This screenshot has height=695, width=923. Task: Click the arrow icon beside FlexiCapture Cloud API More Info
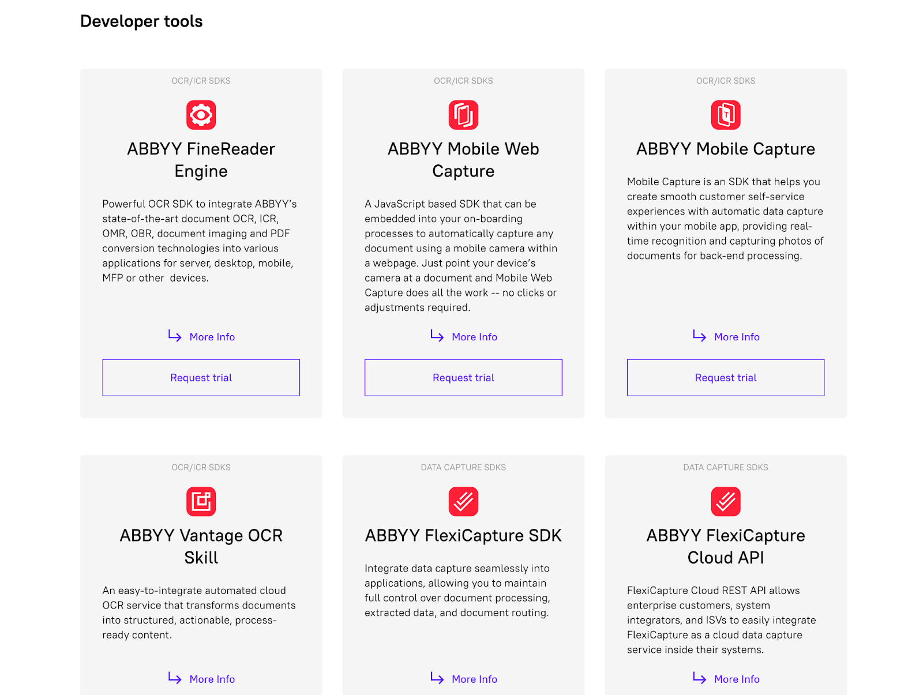pyautogui.click(x=700, y=678)
